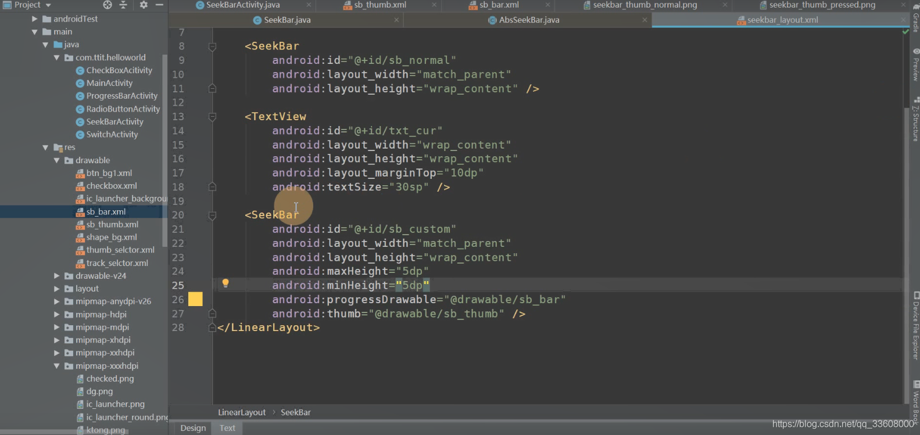Close the AbsSeekBar.java tab
The image size is (920, 435).
point(645,20)
